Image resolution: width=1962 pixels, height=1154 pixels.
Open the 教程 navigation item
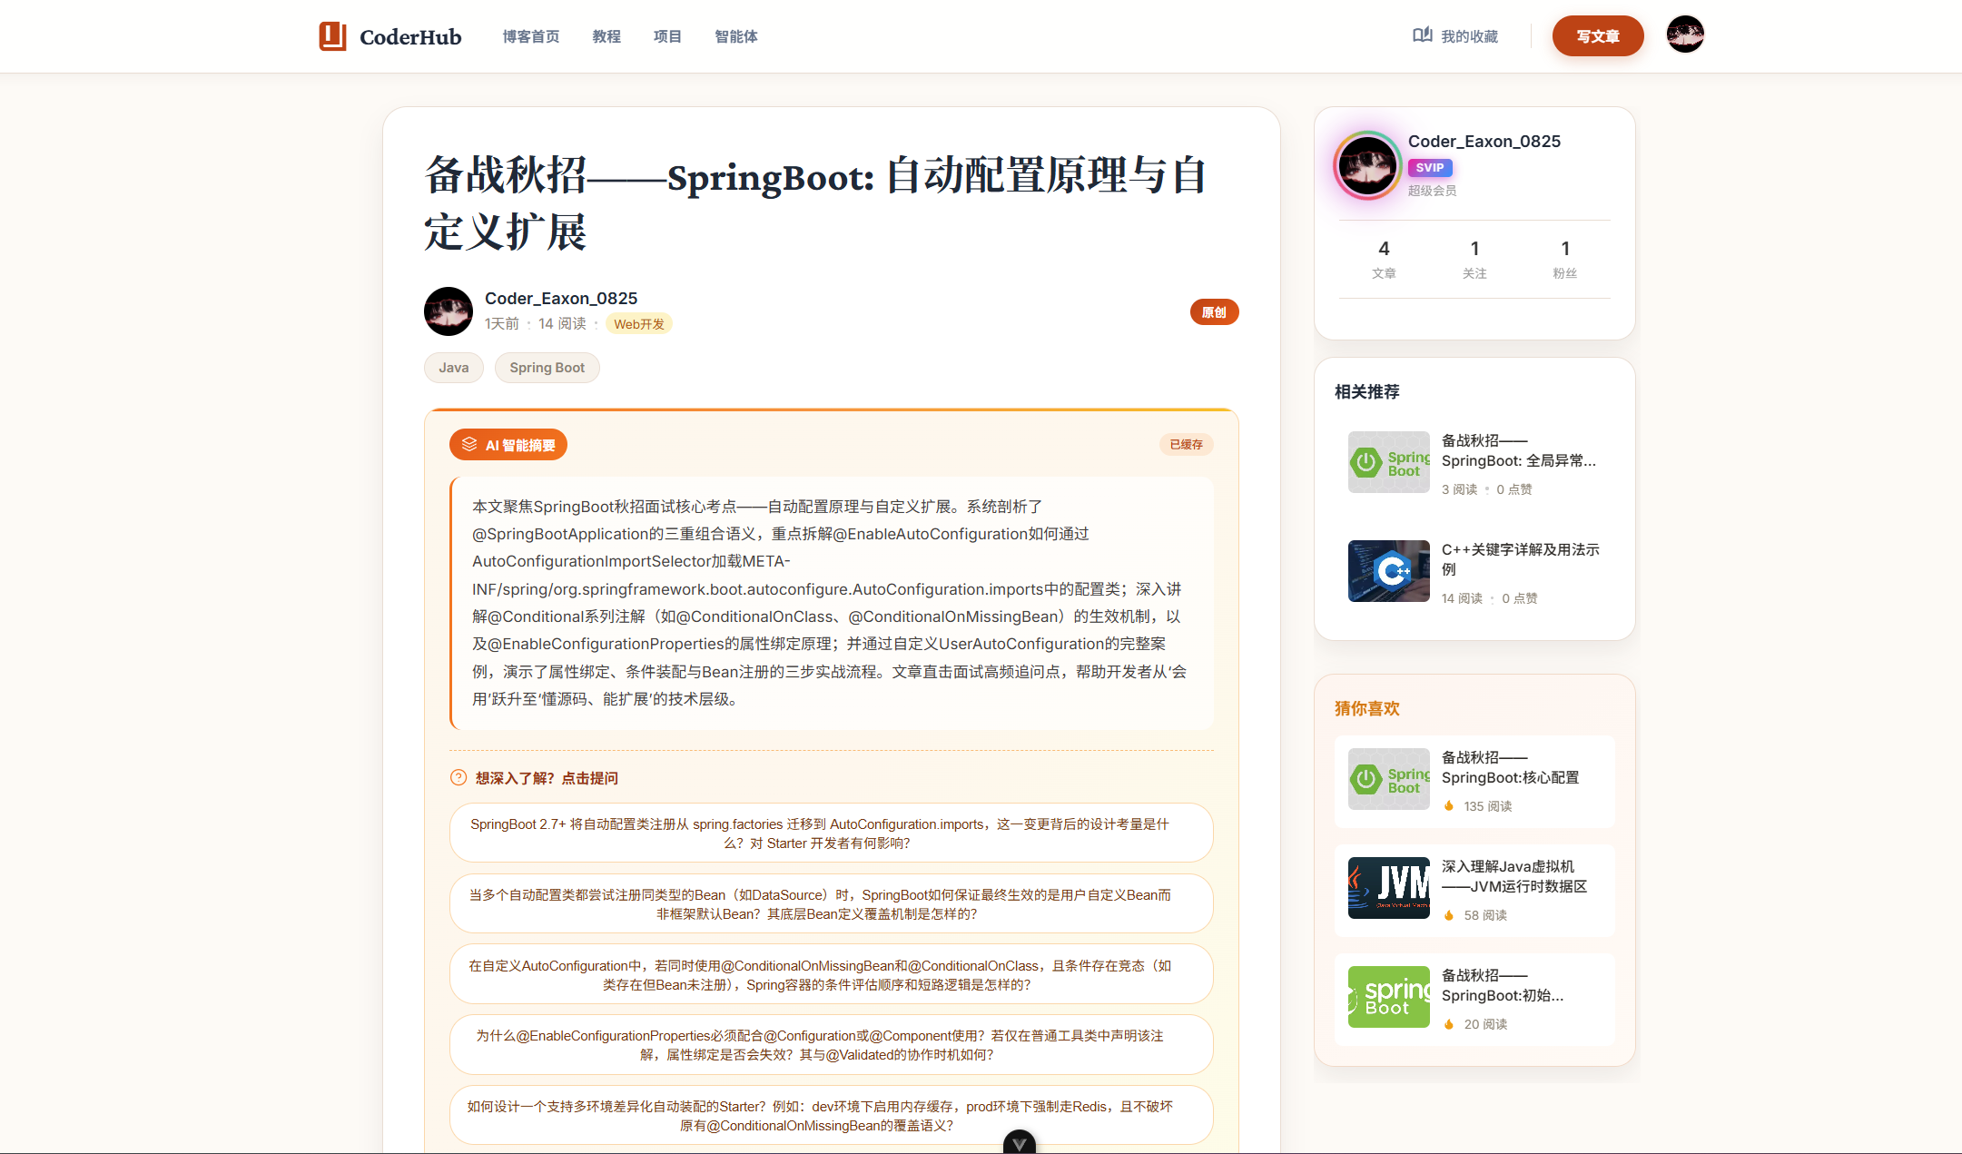pos(606,36)
